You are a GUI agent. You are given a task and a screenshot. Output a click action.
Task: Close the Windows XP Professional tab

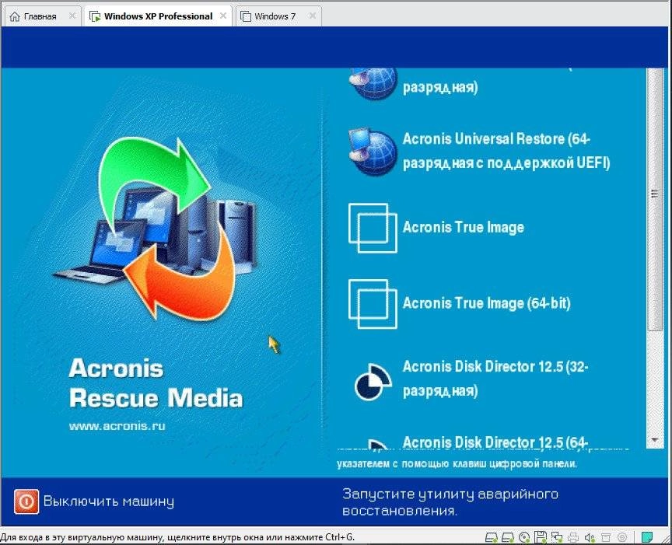click(223, 16)
